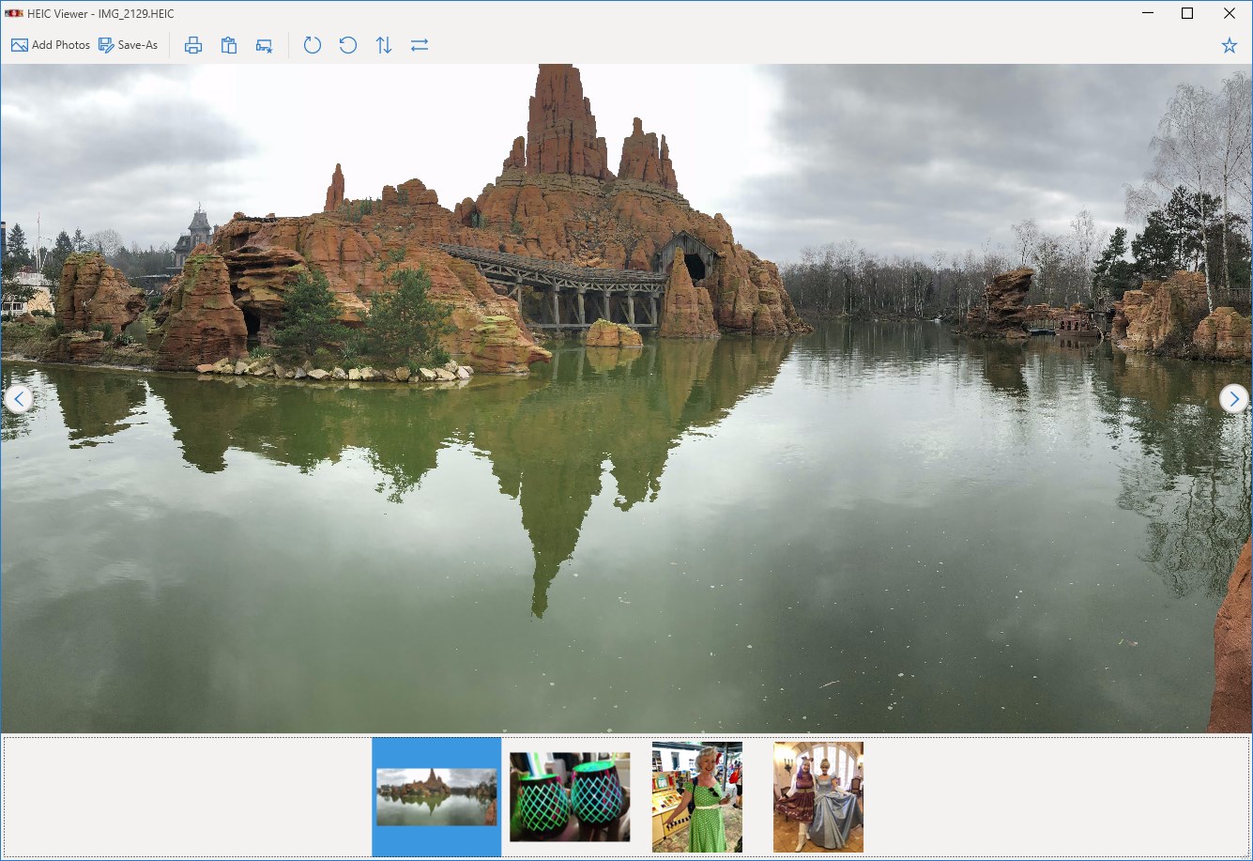The image size is (1253, 861).
Task: Select the blue ball gown thumbnail
Action: 818,797
